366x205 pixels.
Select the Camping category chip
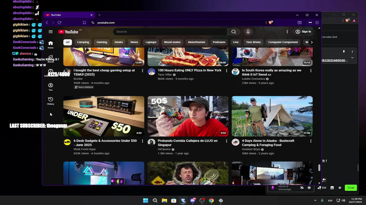[x=83, y=42]
